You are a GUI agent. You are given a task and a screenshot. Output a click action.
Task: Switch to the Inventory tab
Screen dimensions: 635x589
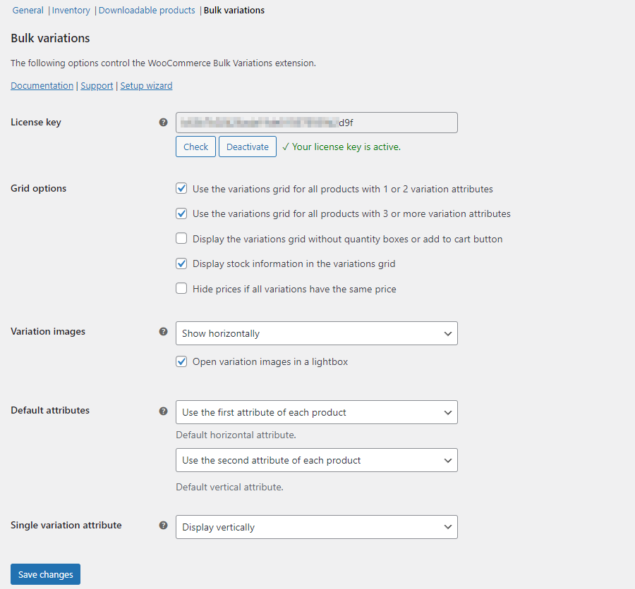(x=71, y=10)
